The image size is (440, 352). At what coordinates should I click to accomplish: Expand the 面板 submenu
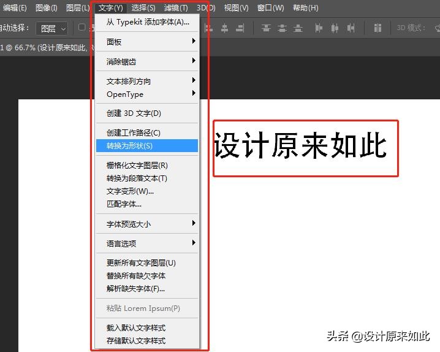pyautogui.click(x=147, y=42)
